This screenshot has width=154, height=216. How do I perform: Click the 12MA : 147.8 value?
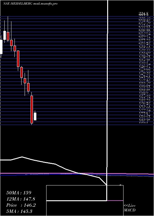[x=21, y=199]
